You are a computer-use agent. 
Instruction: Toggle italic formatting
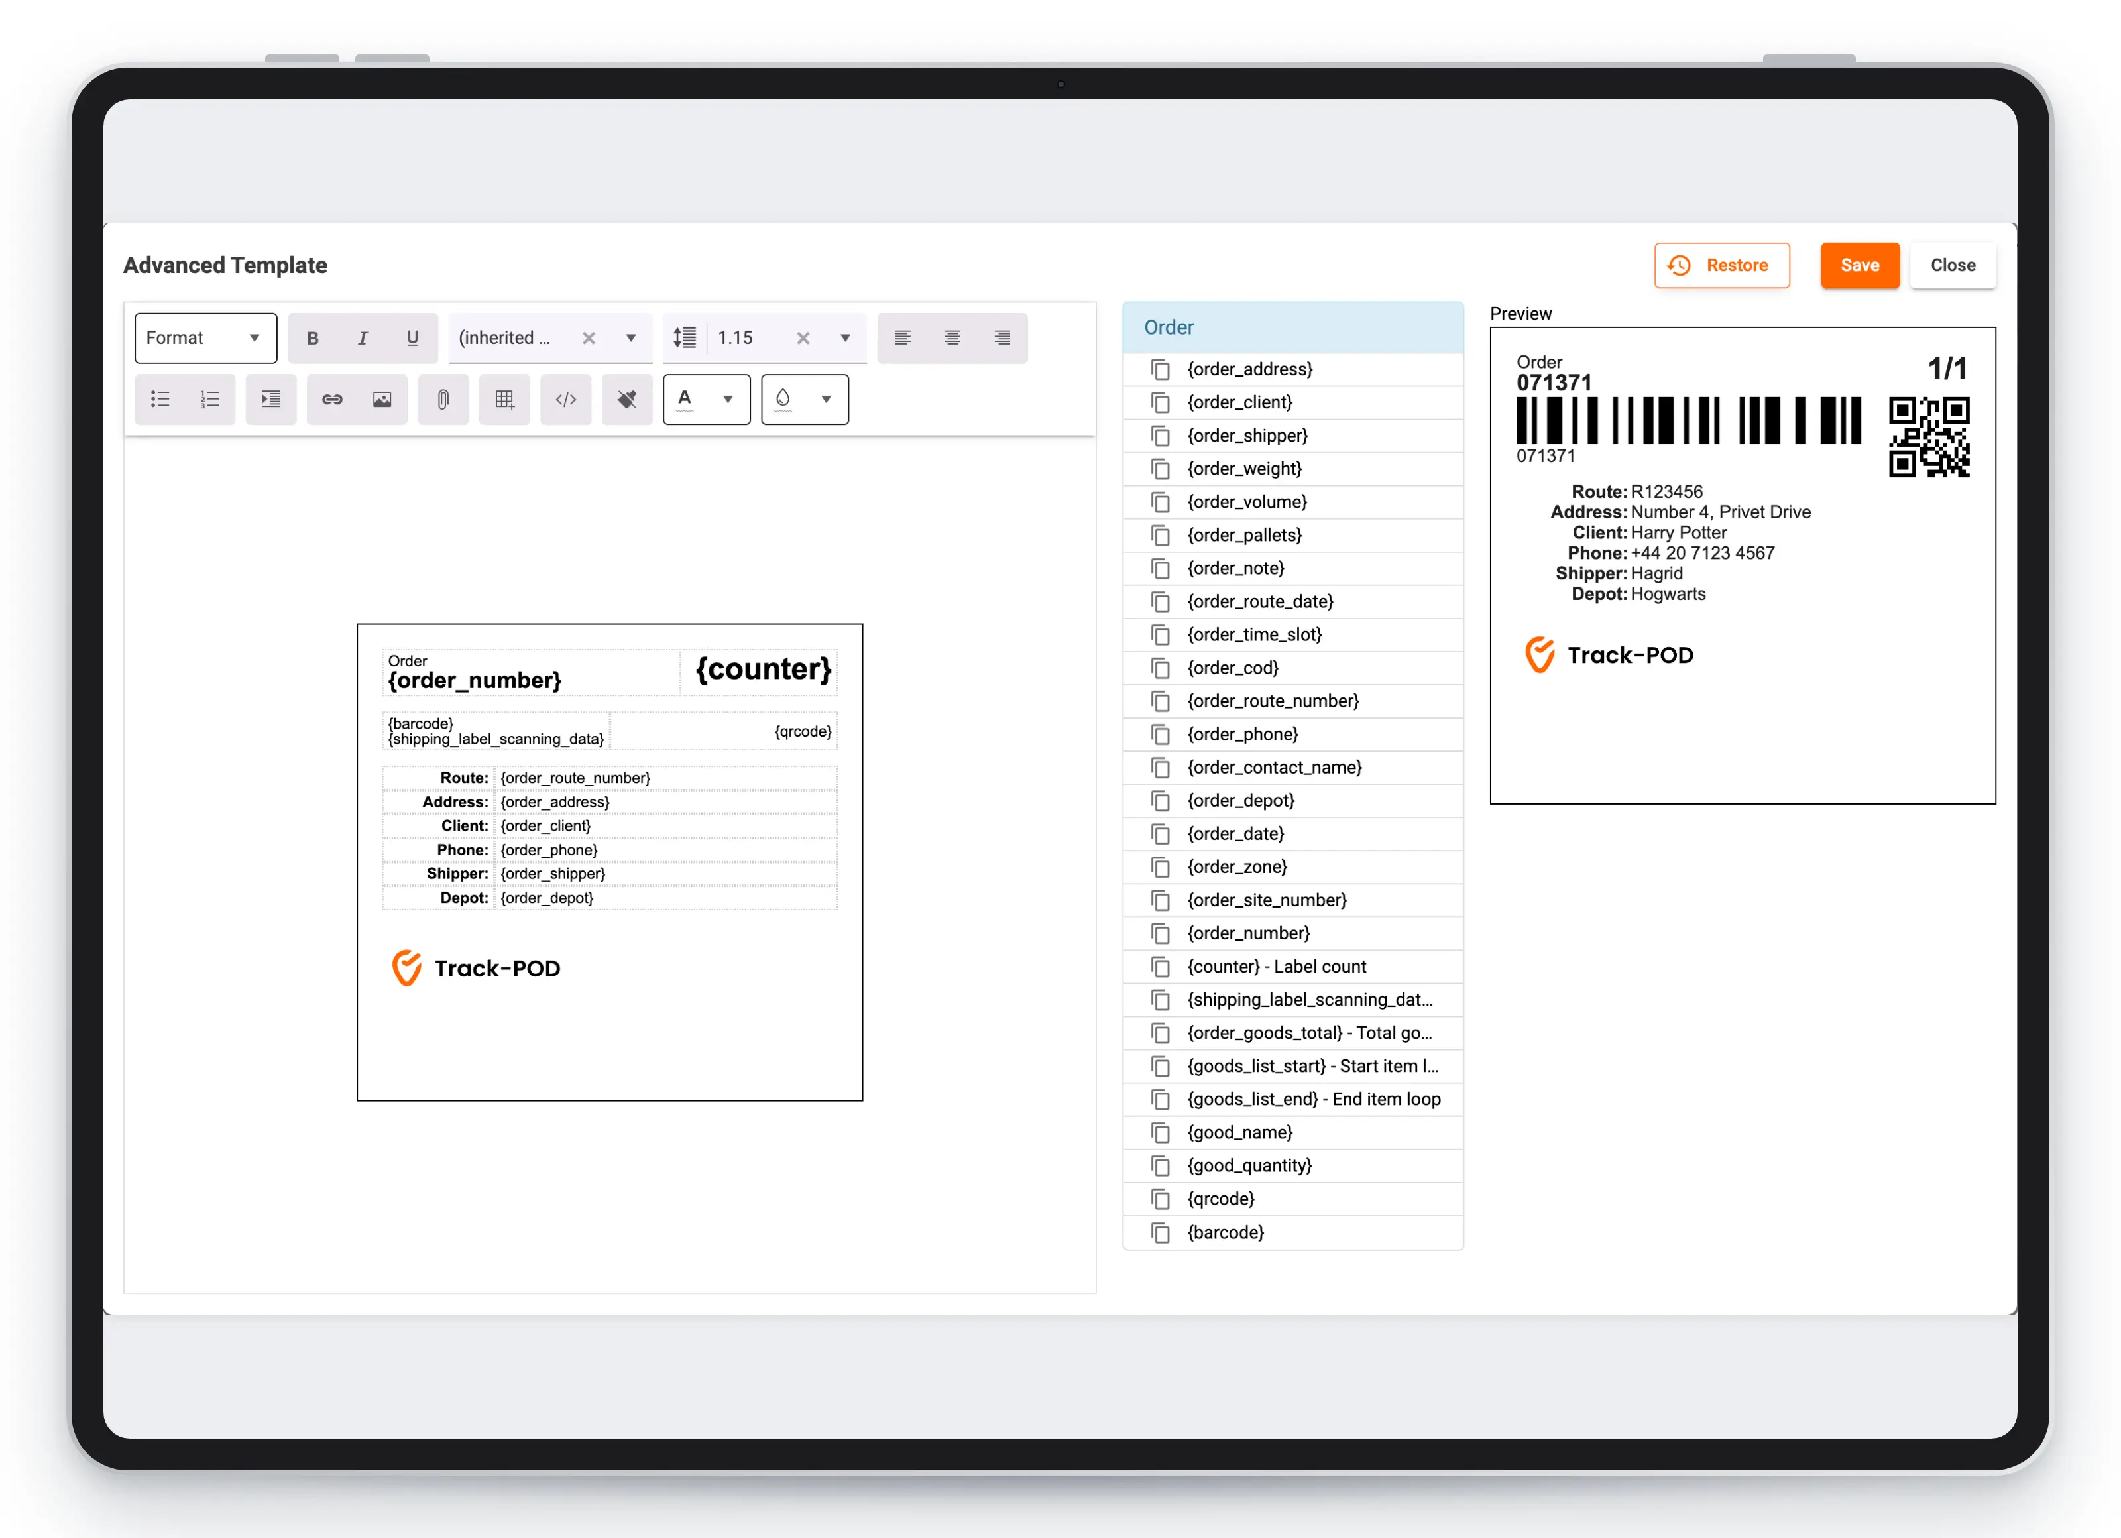pyautogui.click(x=363, y=337)
